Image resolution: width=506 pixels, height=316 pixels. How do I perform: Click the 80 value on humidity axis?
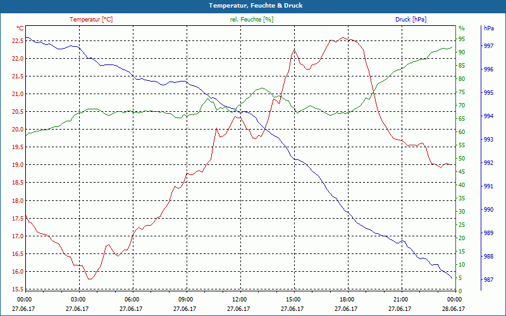[462, 79]
